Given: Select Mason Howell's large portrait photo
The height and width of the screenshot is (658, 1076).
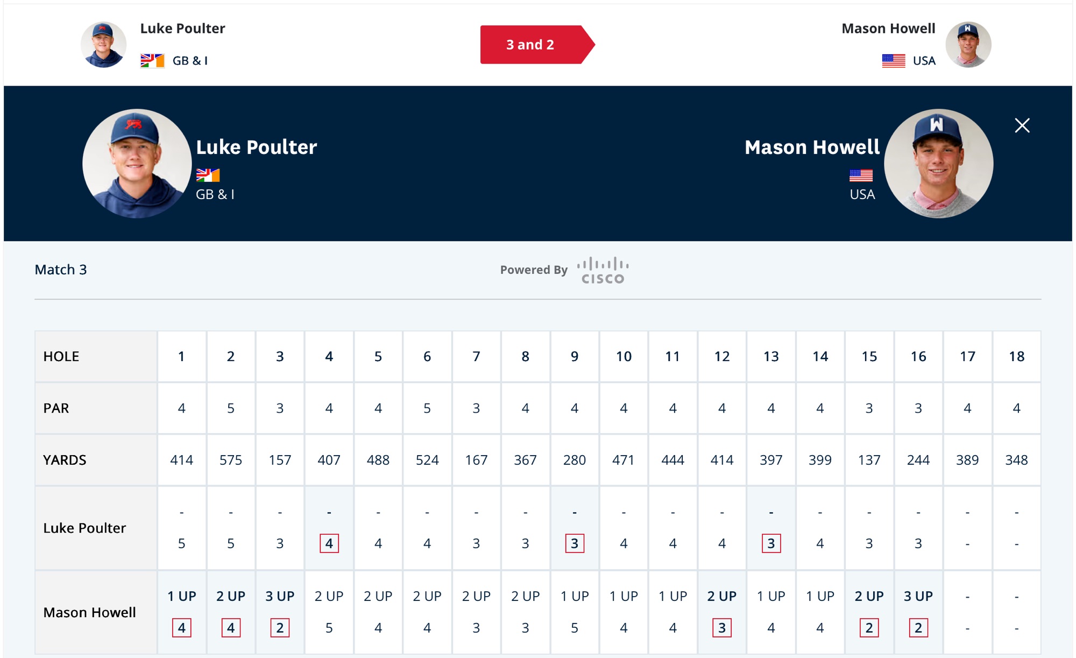Looking at the screenshot, I should 938,164.
